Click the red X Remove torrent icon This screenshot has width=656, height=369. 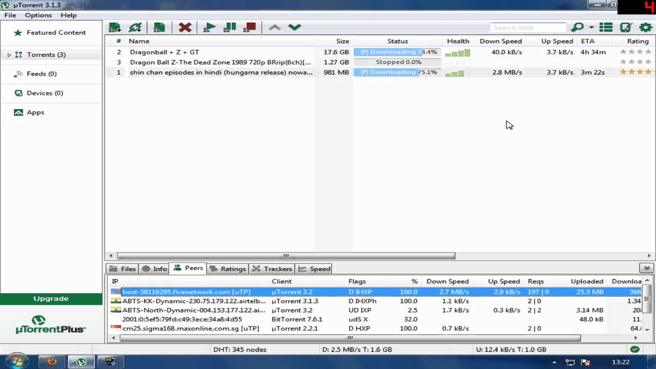184,27
